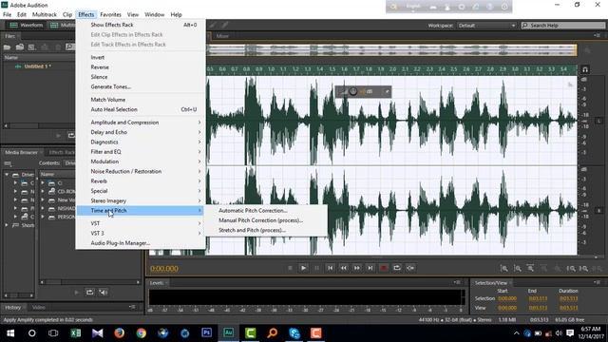Screen dimensions: 608x342
Task: Click the Fast Forward transport button
Action: pos(357,268)
